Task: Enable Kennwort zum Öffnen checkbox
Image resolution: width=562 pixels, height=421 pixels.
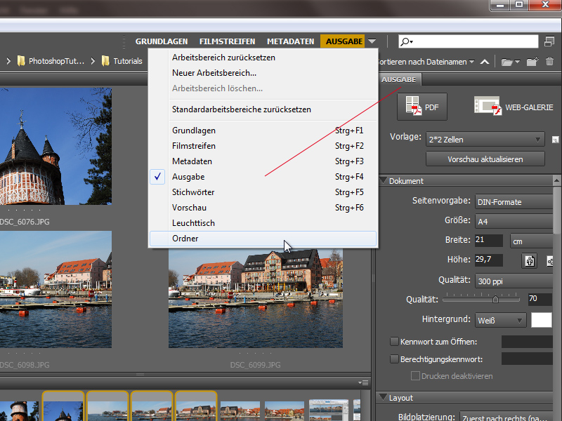Action: [394, 342]
